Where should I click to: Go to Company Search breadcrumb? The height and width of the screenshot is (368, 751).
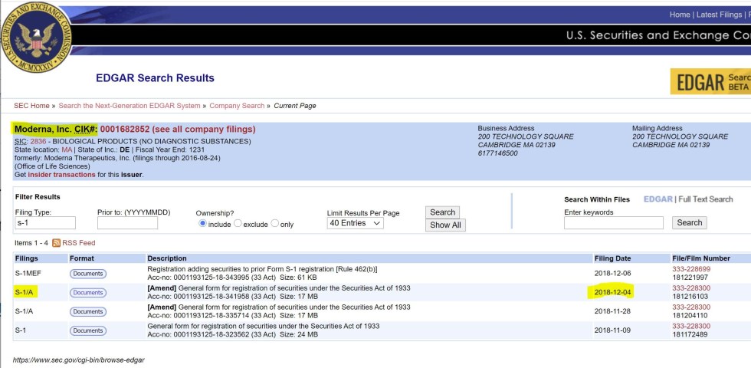[237, 106]
